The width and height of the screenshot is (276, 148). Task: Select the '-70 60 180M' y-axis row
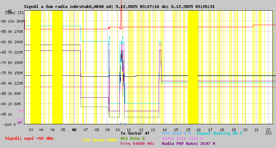[x=11, y=63]
